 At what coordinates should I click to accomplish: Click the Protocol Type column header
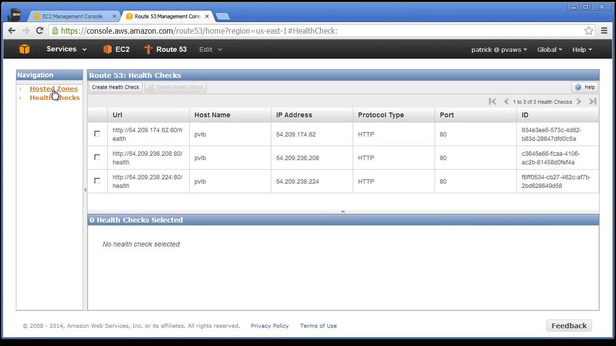[394, 115]
